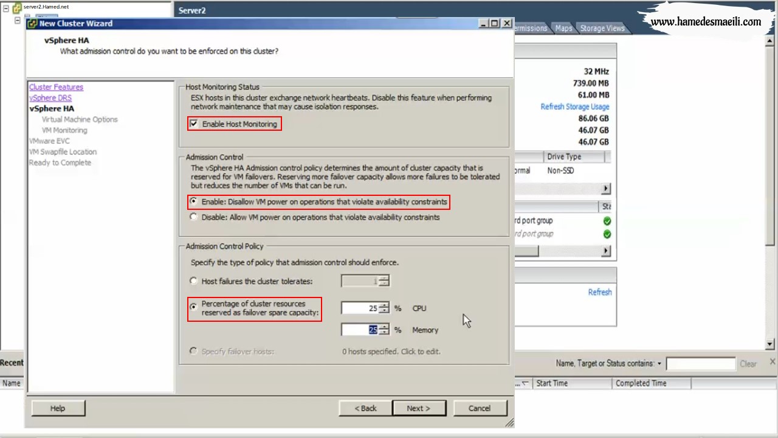Click the Memory percentage input field
Screen dimensions: 778x438
click(360, 330)
